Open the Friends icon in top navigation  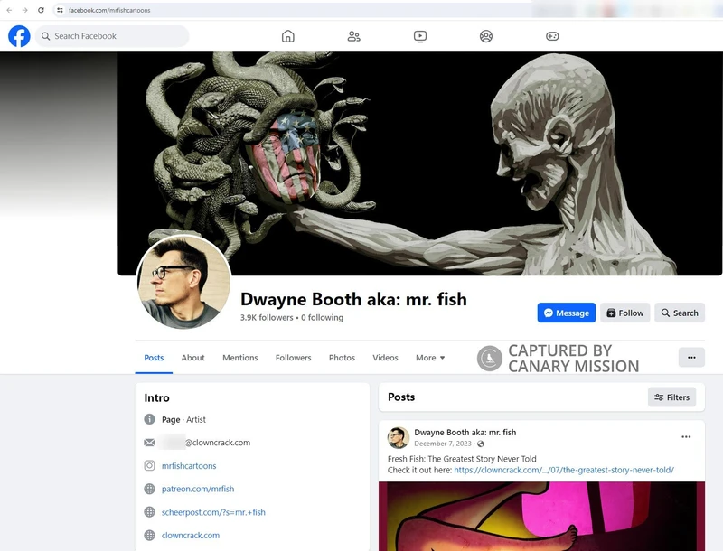[352, 36]
